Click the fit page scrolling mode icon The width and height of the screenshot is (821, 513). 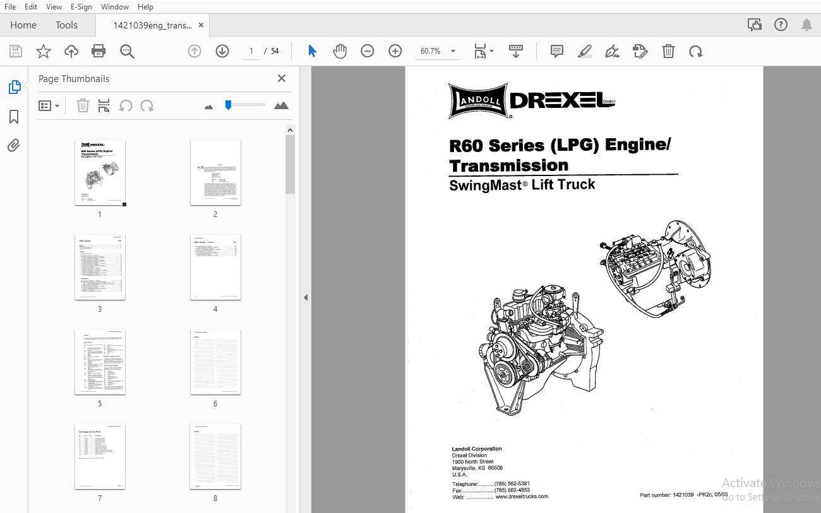(x=480, y=51)
